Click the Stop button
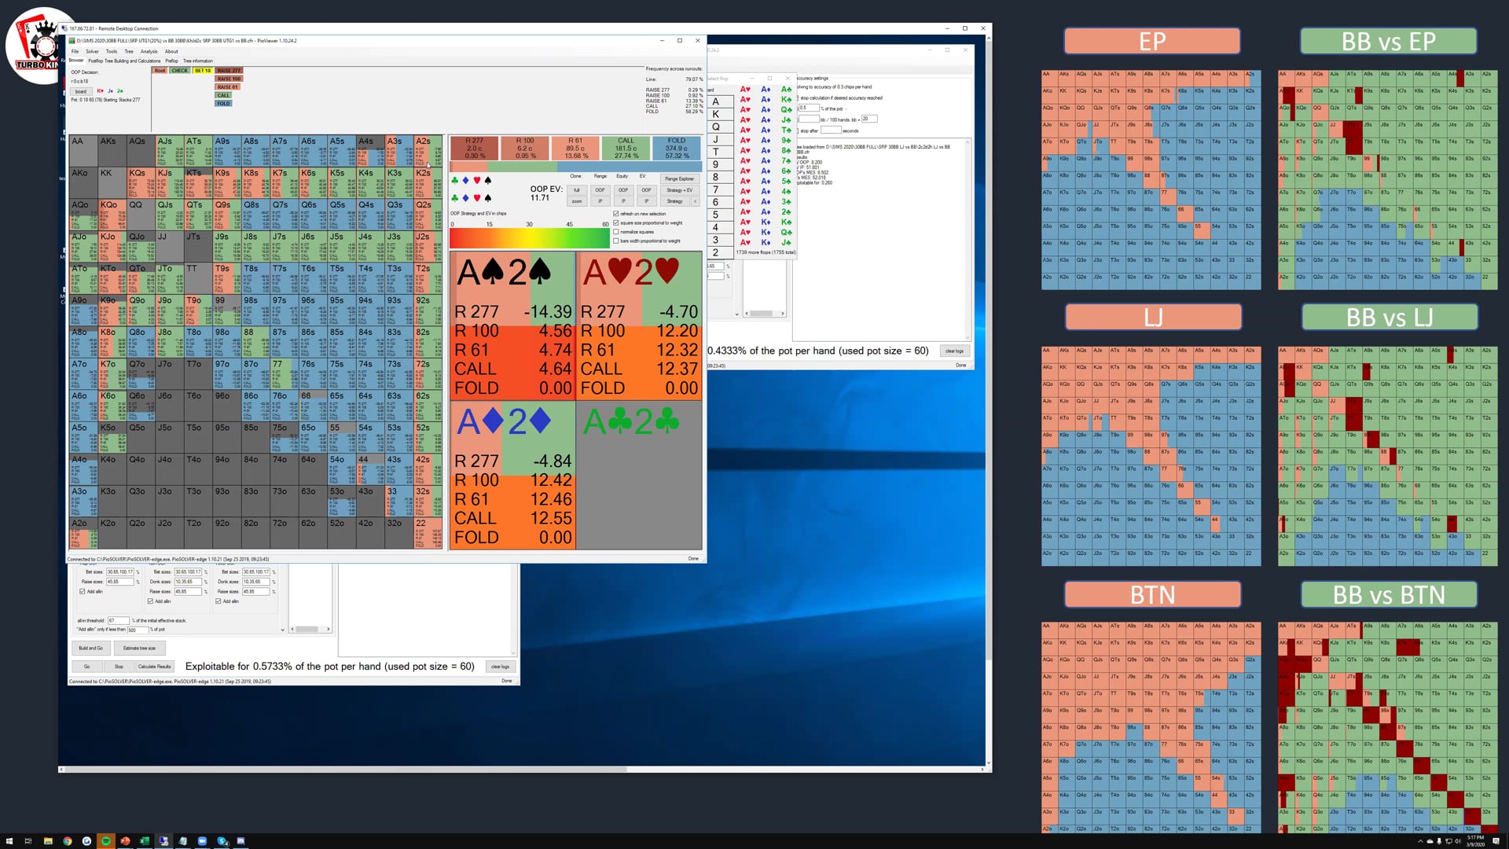Viewport: 1509px width, 849px height. [119, 666]
